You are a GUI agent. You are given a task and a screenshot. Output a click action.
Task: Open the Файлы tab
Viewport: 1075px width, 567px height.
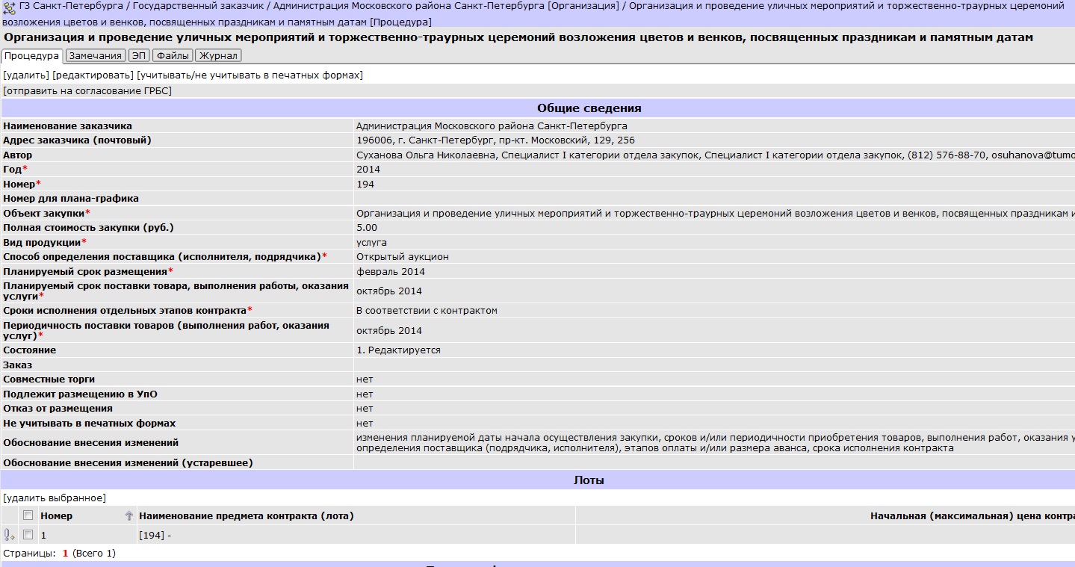173,56
